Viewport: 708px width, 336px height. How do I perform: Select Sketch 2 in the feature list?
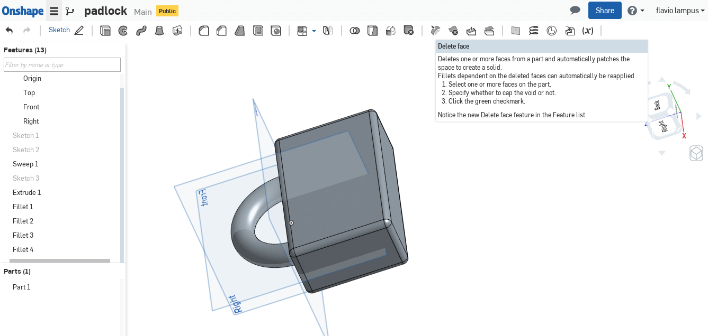tap(26, 150)
